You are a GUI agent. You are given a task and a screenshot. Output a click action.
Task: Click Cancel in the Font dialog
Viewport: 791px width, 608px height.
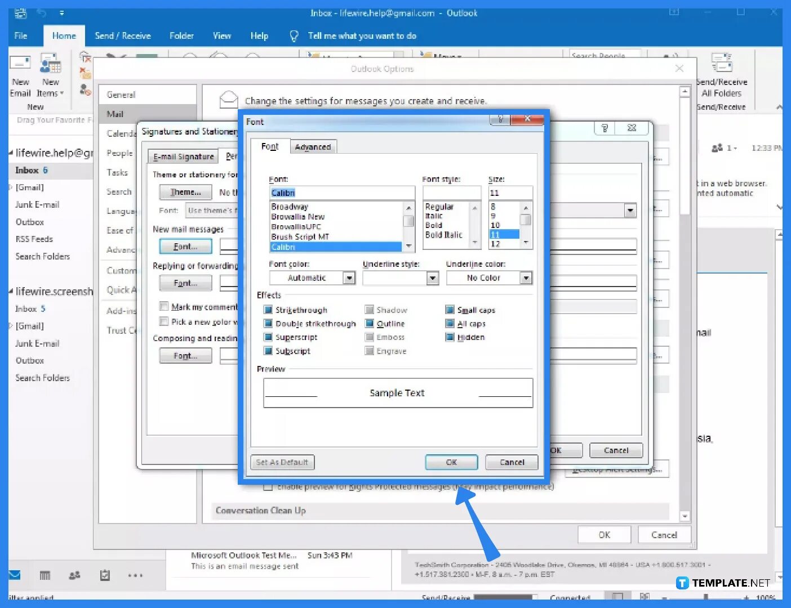(x=512, y=462)
